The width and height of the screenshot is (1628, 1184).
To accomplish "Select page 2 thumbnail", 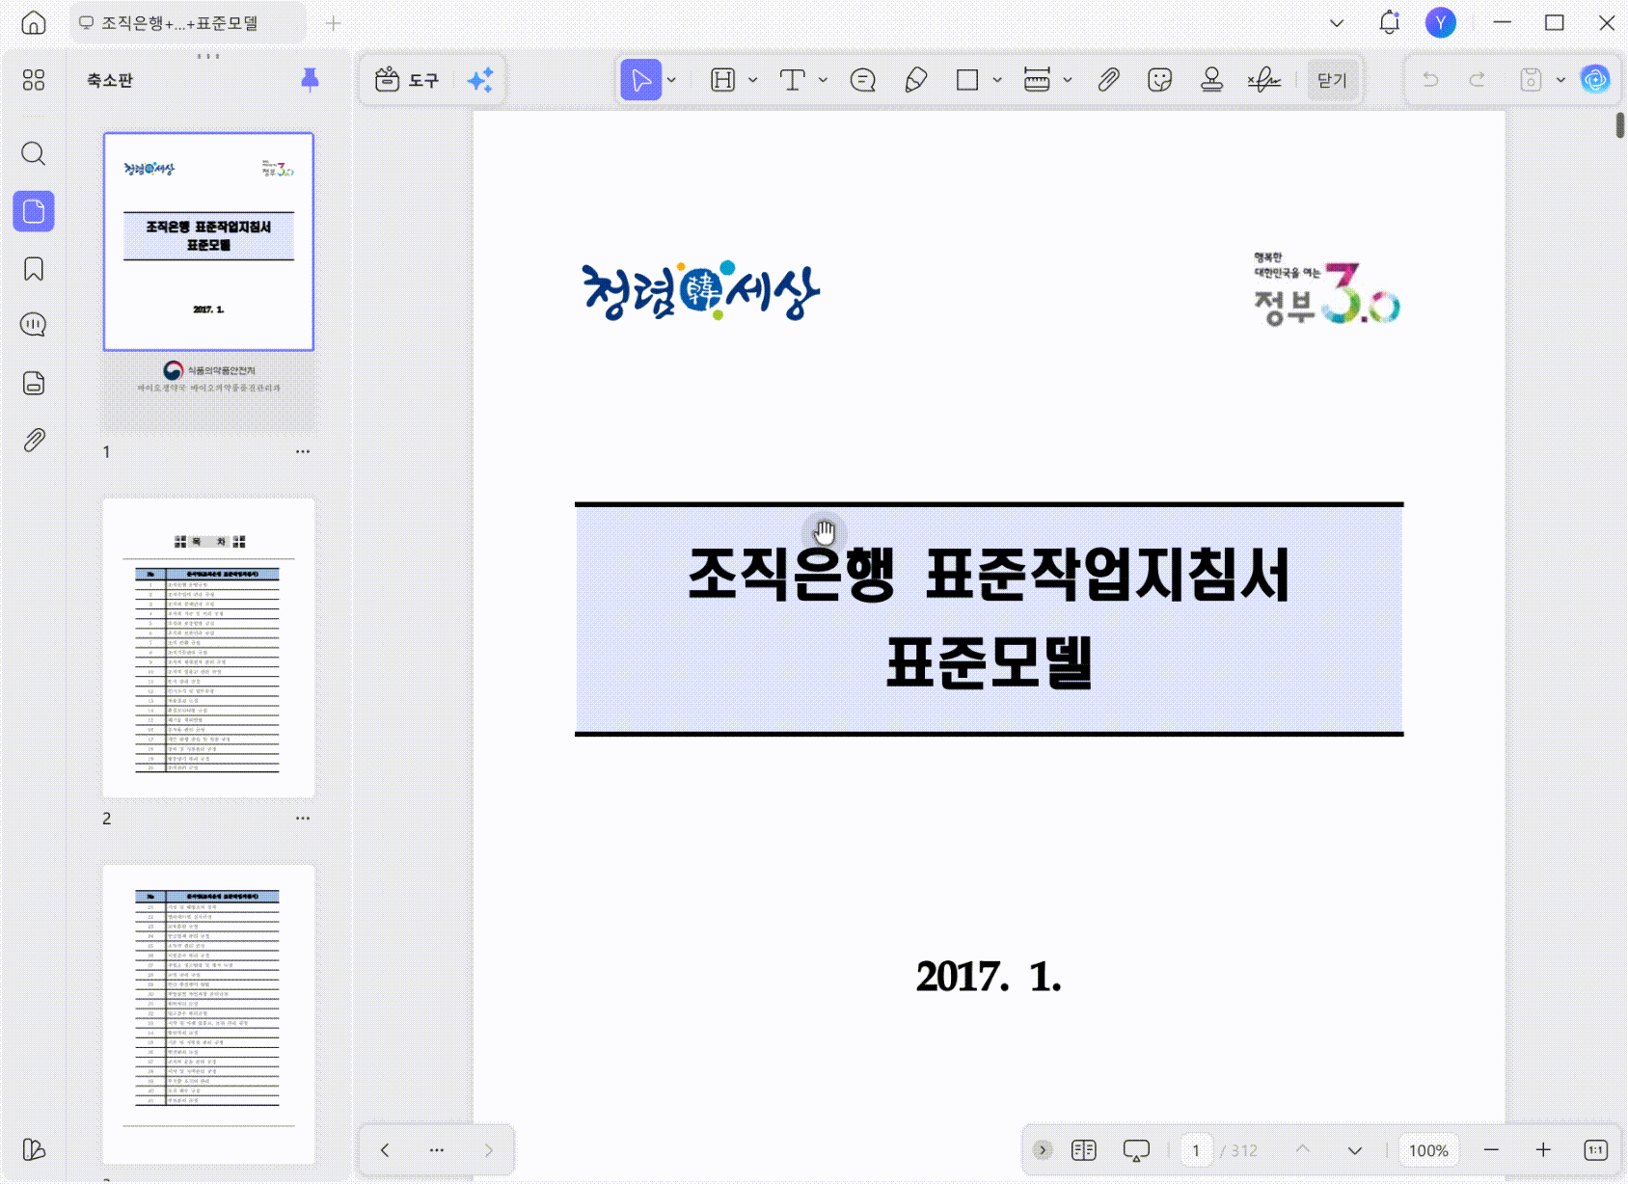I will [208, 648].
